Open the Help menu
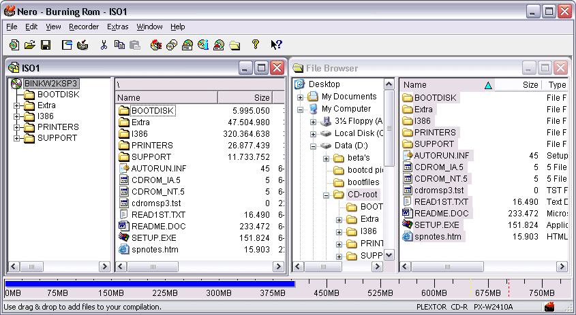This screenshot has width=576, height=315. pos(178,27)
